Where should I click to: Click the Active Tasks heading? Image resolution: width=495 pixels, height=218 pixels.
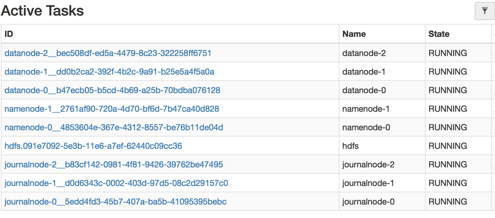[42, 11]
